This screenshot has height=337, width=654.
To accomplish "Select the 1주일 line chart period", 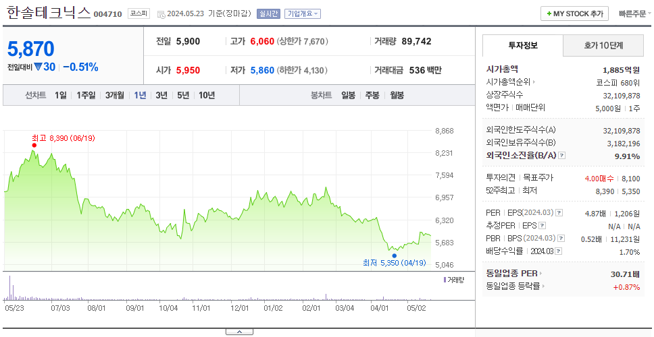I will 86,95.
